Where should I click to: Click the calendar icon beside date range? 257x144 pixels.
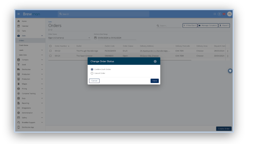tap(95, 38)
